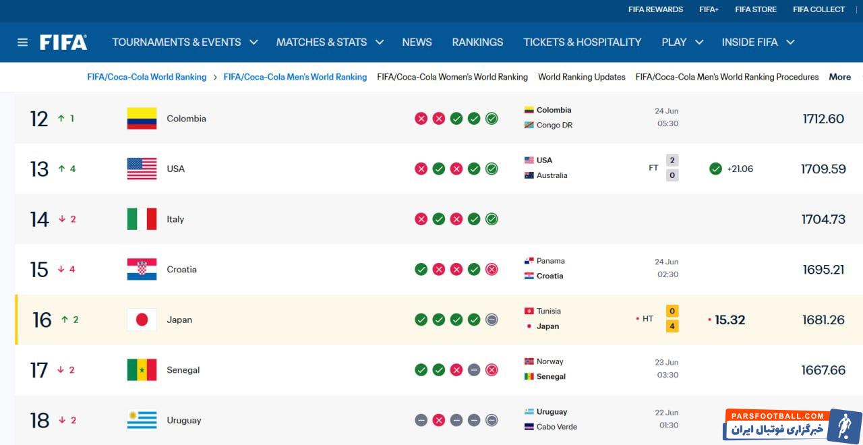
Task: Click Japan's grey pending result icon
Action: (492, 320)
